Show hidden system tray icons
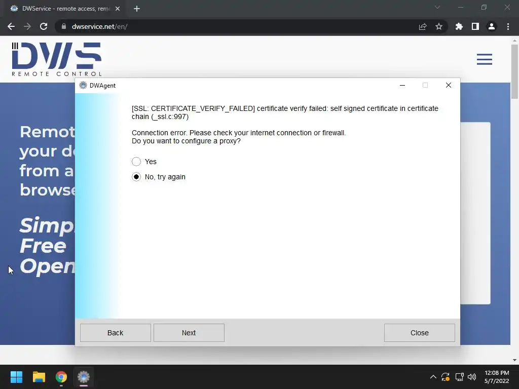This screenshot has height=389, width=519. [x=433, y=377]
